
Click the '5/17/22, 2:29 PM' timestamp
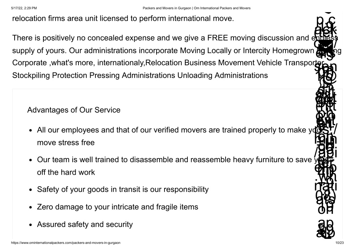pos(24,8)
